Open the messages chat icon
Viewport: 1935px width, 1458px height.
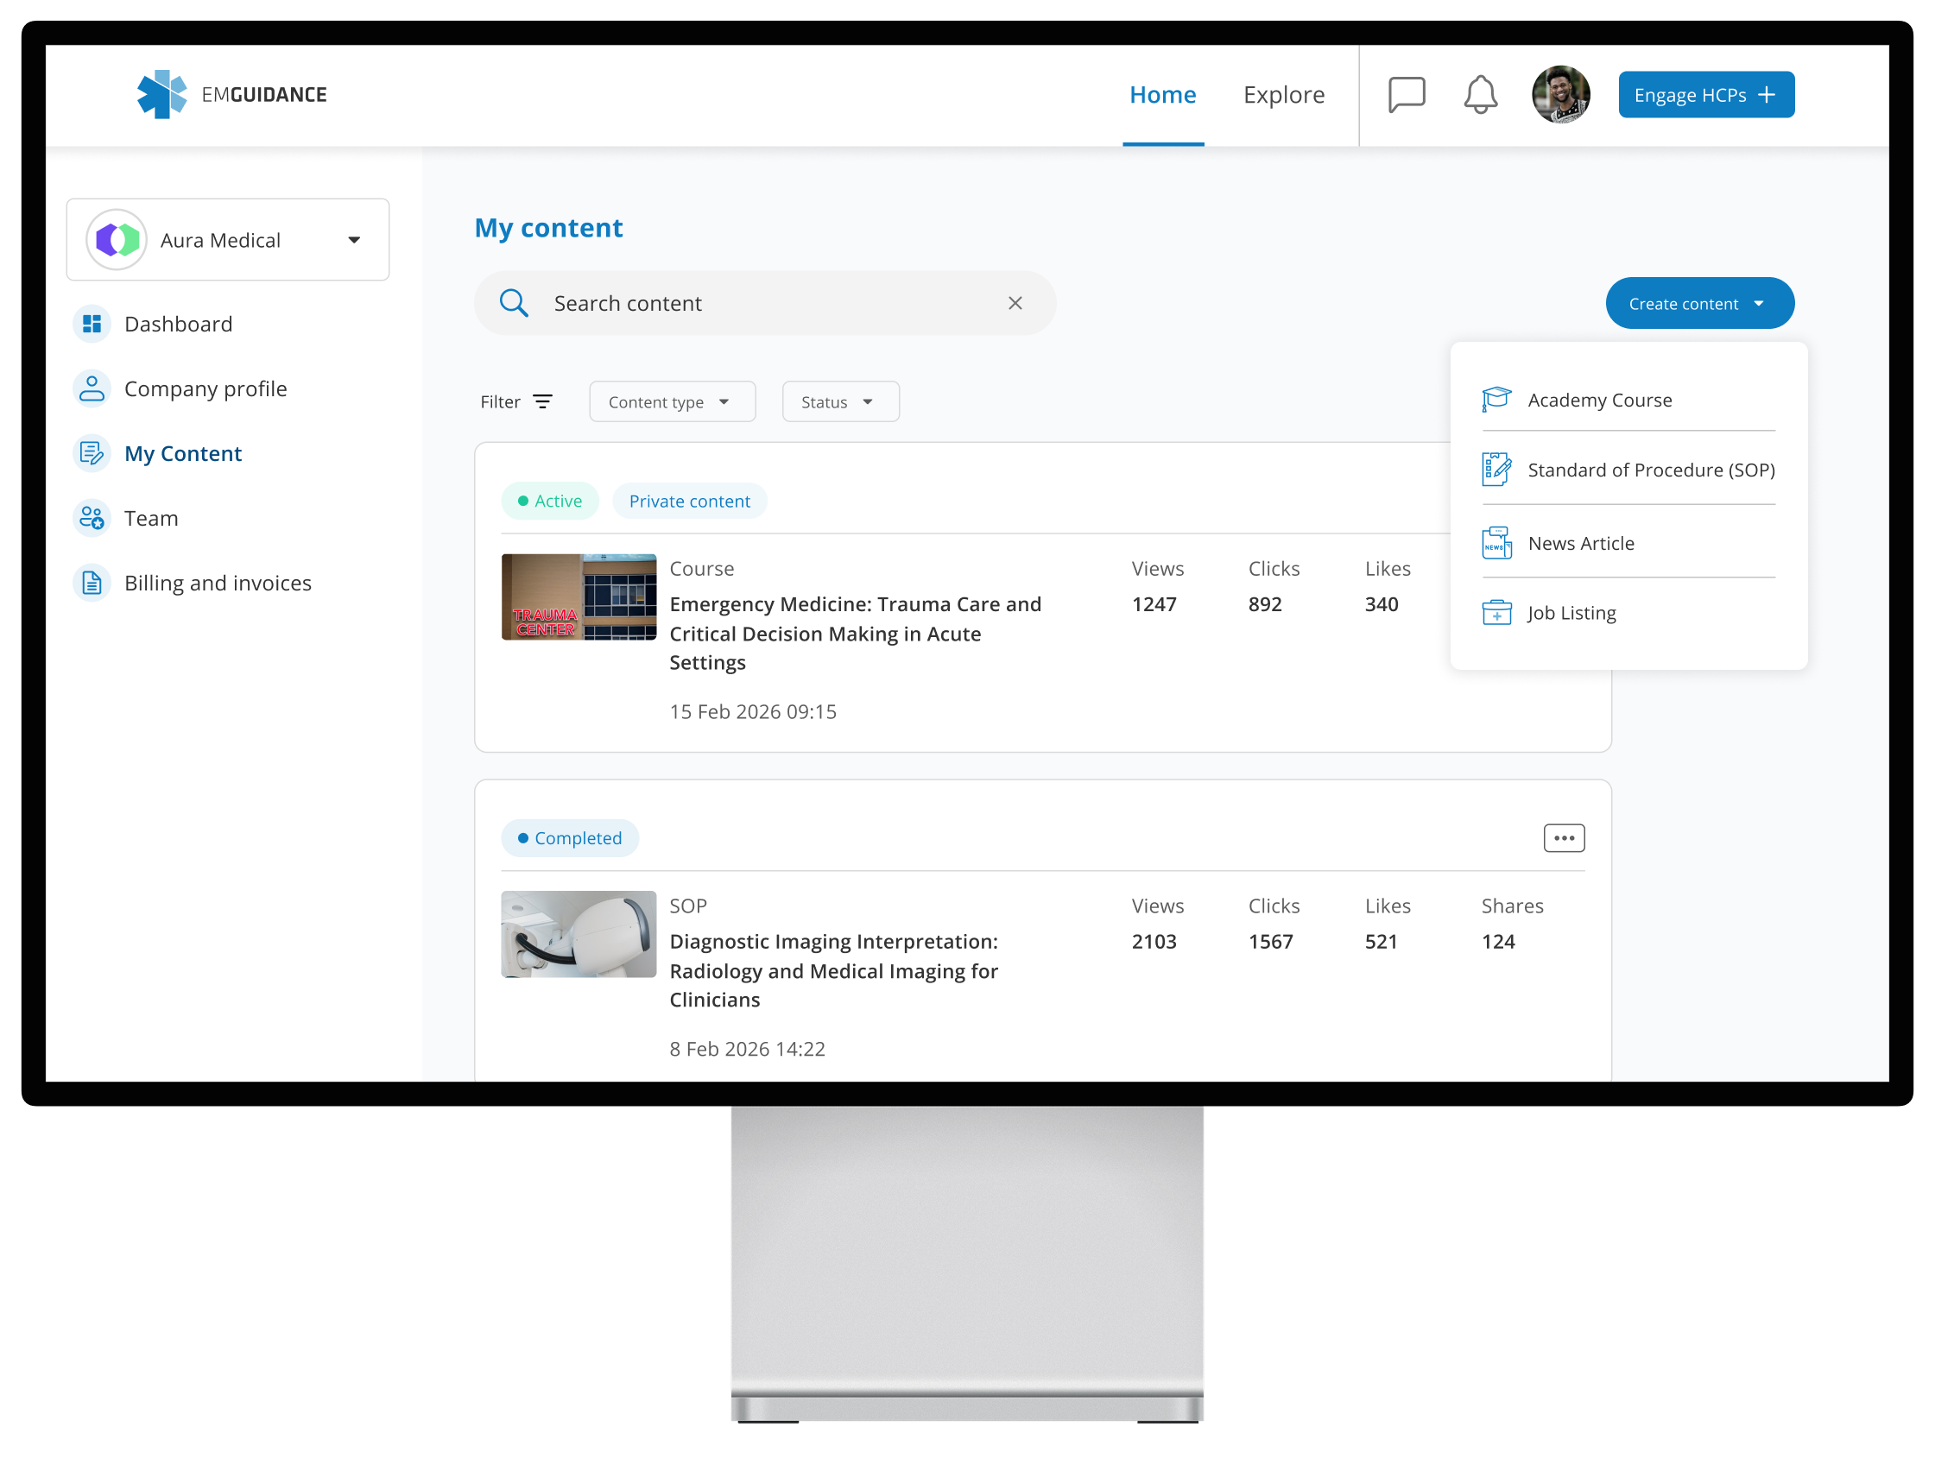click(1406, 94)
